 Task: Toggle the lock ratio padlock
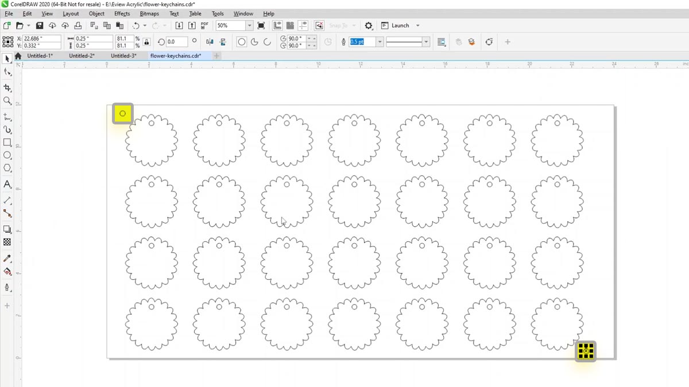click(x=146, y=42)
